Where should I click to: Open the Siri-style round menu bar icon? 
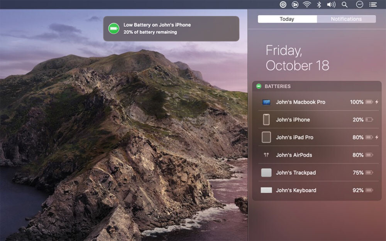coord(359,4)
